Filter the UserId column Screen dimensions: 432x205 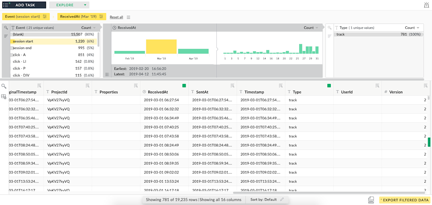click(377, 86)
